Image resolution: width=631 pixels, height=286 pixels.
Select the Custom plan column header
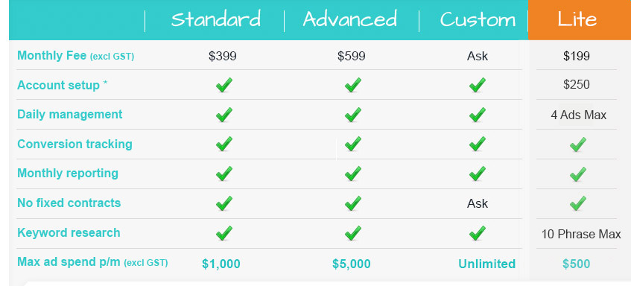(478, 19)
